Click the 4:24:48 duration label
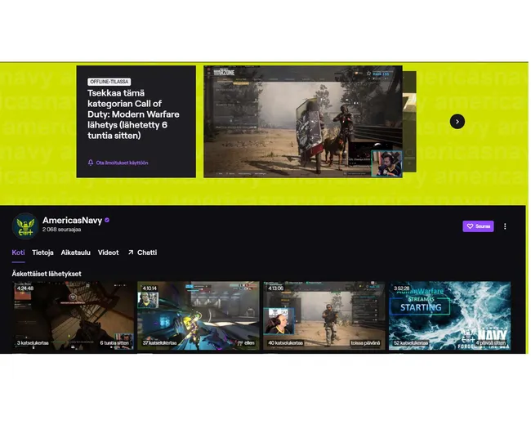The image size is (531, 438). coord(25,288)
